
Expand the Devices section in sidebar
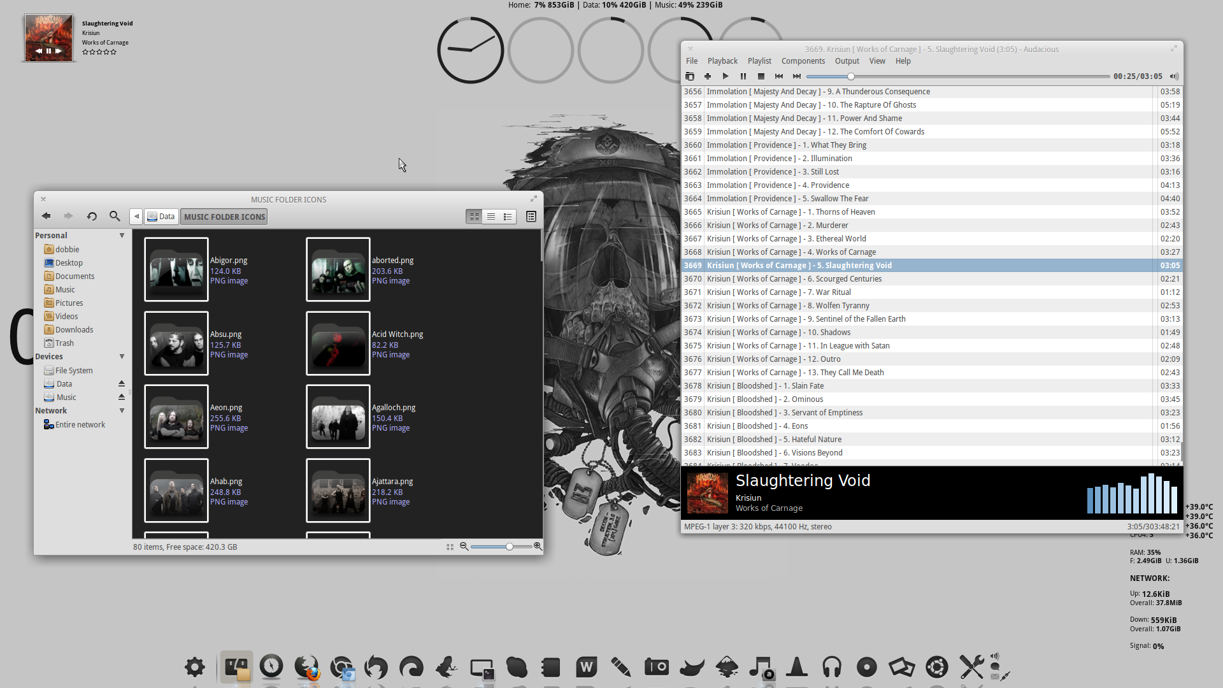coord(123,356)
